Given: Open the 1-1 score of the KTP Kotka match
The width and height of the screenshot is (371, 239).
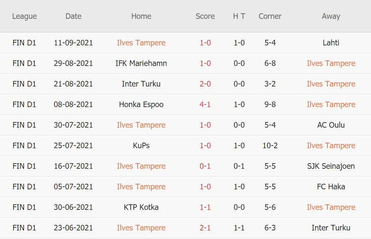Looking at the screenshot, I should tap(205, 207).
